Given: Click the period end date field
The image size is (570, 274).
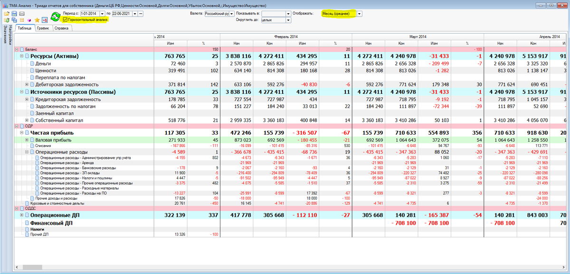Looking at the screenshot, I should pyautogui.click(x=122, y=14).
